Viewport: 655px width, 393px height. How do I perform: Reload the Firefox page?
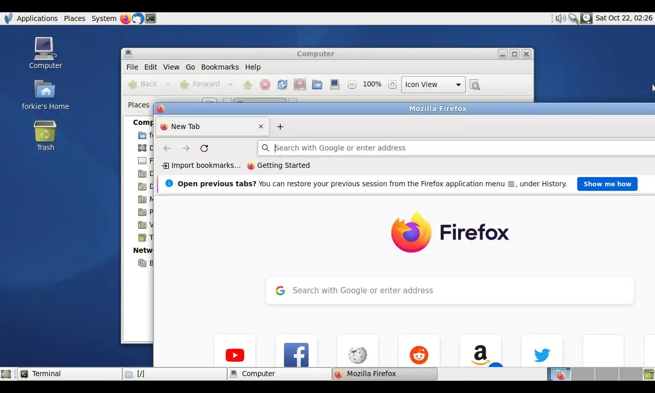pos(204,148)
